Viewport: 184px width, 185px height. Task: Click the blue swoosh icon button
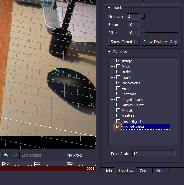click(6, 155)
